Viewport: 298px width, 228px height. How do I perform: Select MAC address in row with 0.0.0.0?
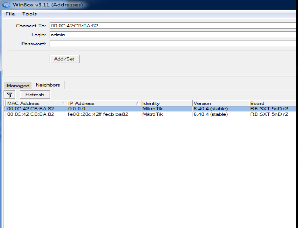[31, 109]
